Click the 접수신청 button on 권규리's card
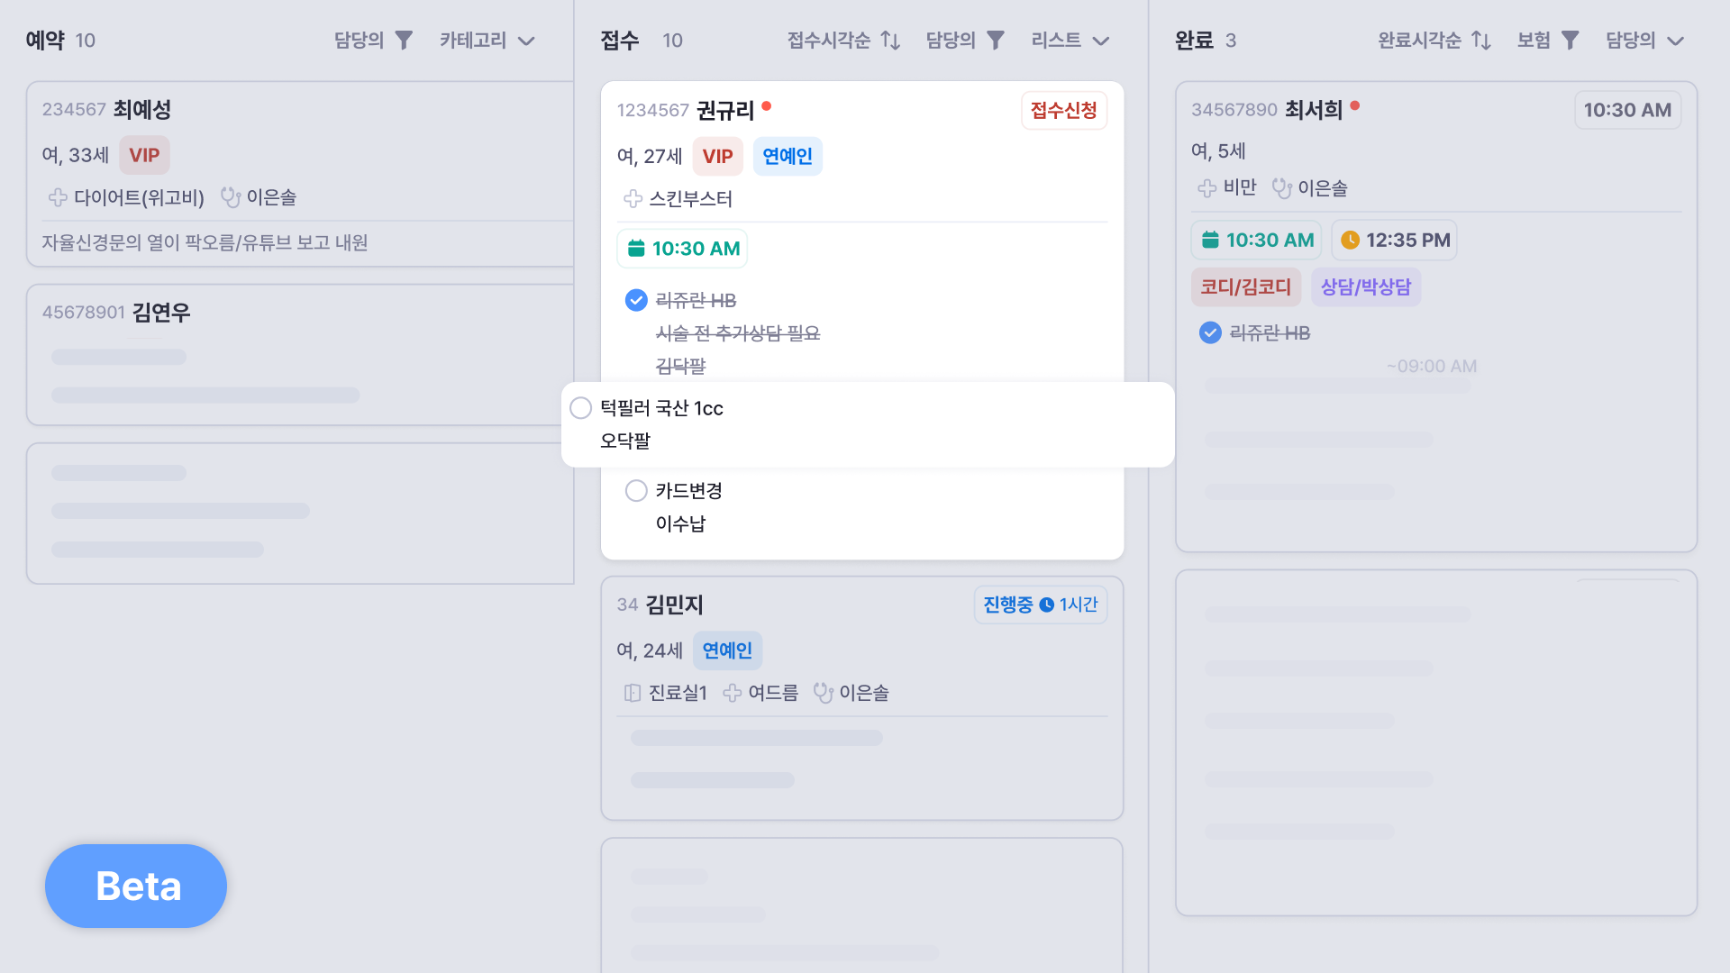This screenshot has height=973, width=1730. pos(1064,111)
